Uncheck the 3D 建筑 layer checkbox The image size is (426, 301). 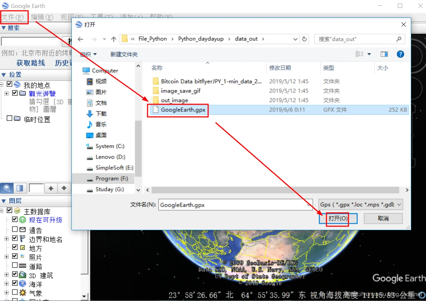(x=15, y=274)
